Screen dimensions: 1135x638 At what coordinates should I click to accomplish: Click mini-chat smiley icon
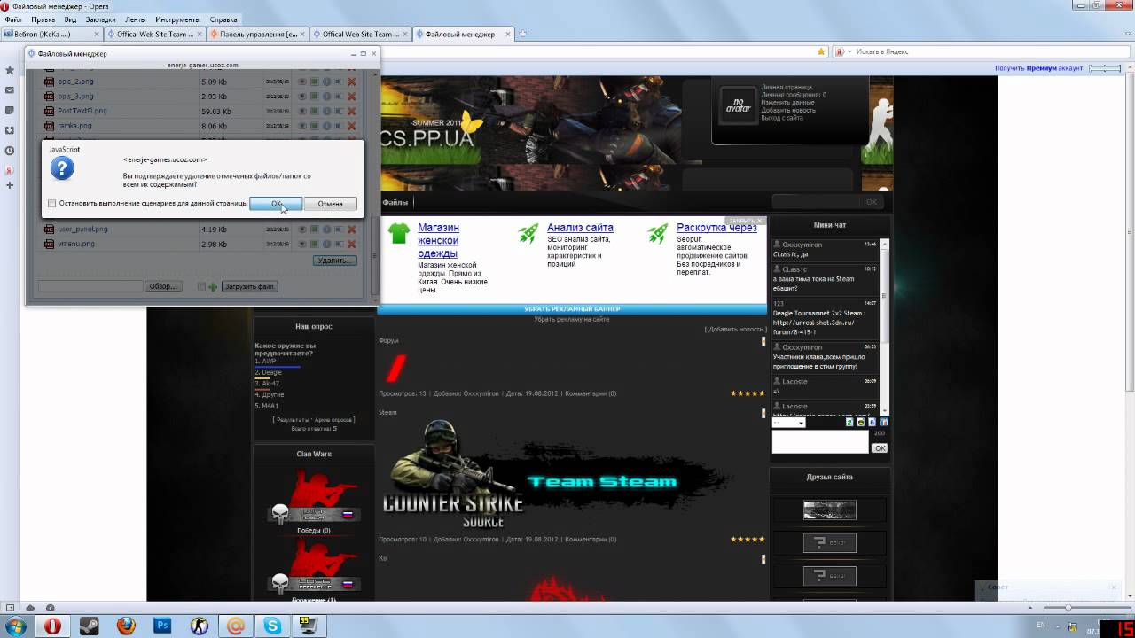860,423
